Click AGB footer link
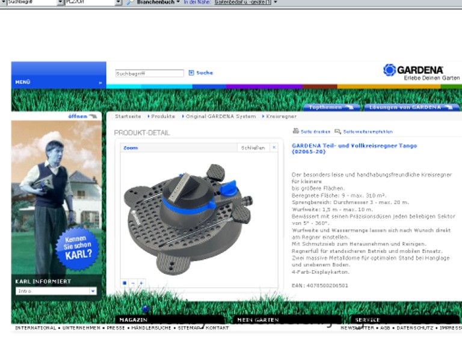This screenshot has width=462, height=346. 385,328
